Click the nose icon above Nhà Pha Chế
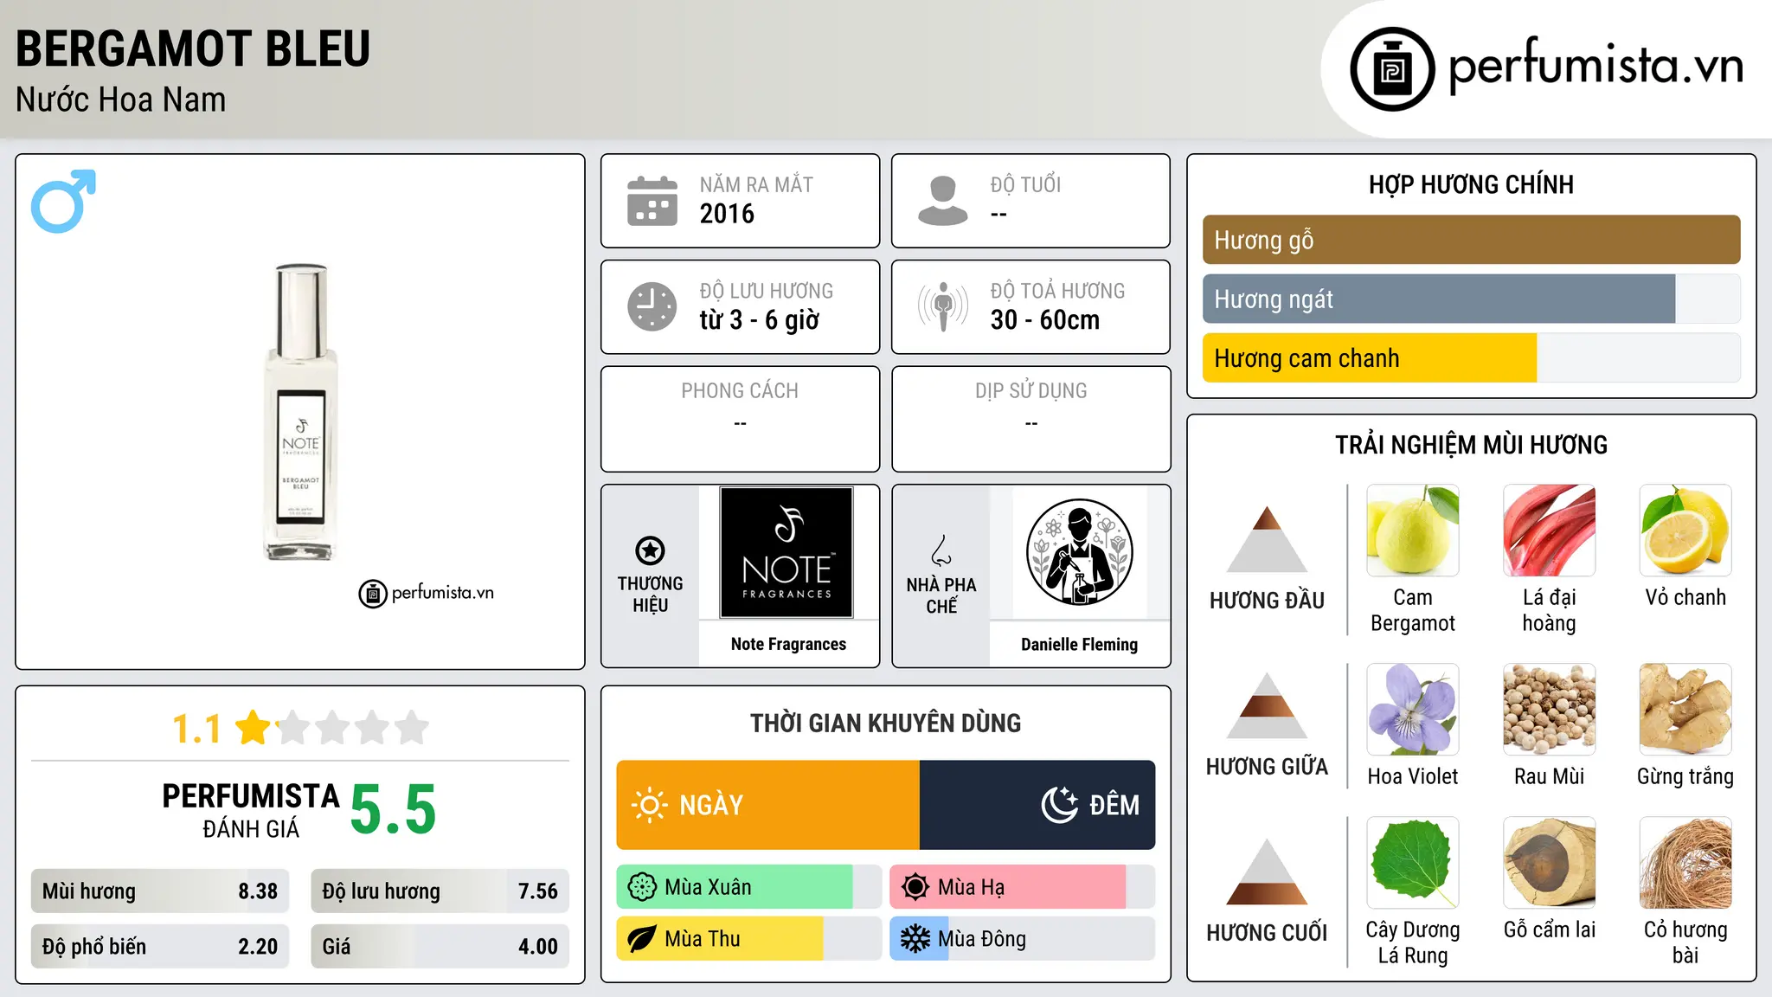Screen dimensions: 1772x997 coord(941,550)
